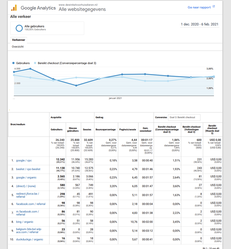This screenshot has width=231, height=249.
Task: Click the Bron/medium column header
Action: click(x=18, y=124)
